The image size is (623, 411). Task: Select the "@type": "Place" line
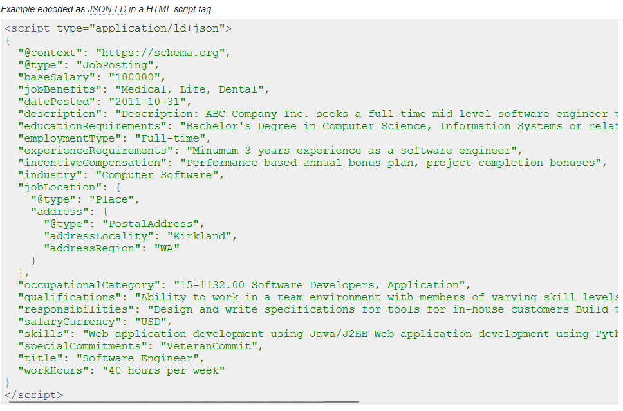(85, 200)
